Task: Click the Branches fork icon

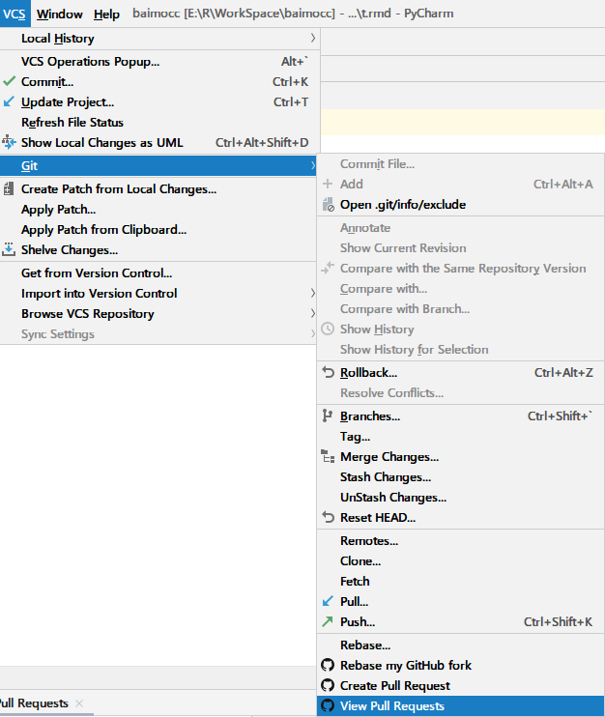Action: click(x=328, y=416)
